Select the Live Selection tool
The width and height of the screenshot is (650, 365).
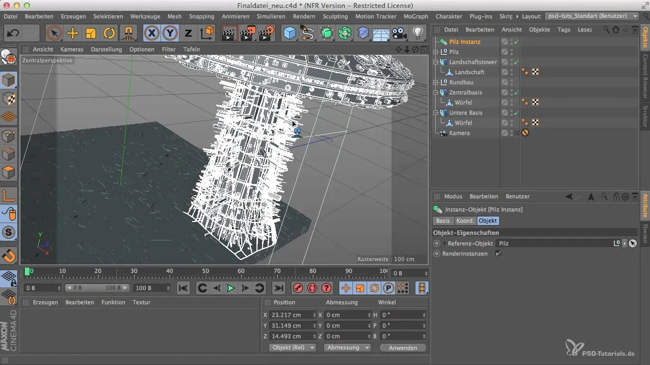pos(54,34)
